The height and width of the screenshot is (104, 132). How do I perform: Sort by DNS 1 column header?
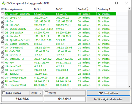[x=44, y=9]
